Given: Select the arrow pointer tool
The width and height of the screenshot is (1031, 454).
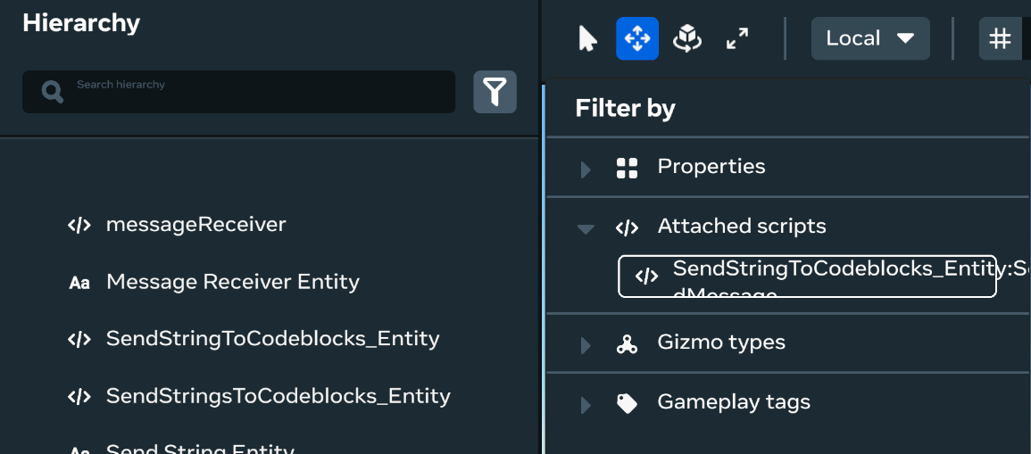Looking at the screenshot, I should coord(587,38).
